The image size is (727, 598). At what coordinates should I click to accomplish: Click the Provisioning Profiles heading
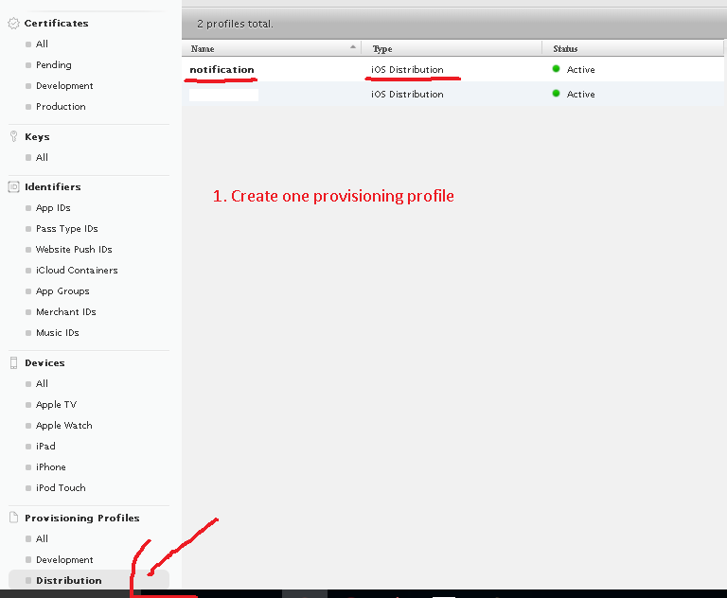(82, 518)
